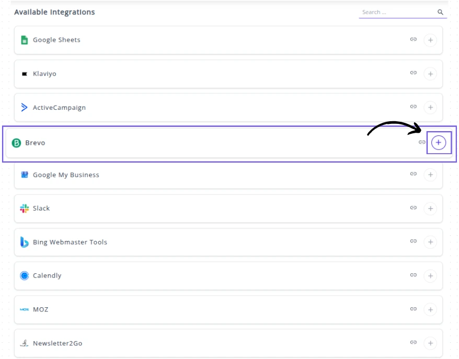Add the Klaviyo integration with plus

(430, 74)
